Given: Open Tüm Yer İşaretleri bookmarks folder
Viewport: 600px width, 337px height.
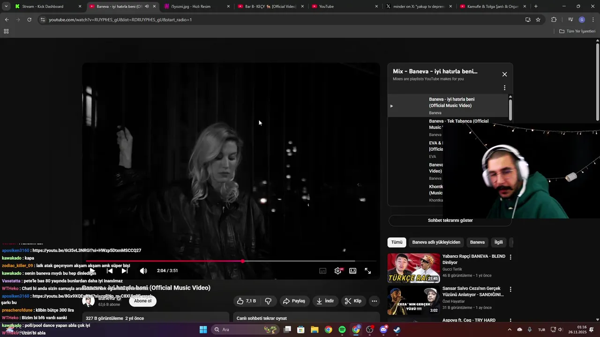Looking at the screenshot, I should click(x=577, y=31).
